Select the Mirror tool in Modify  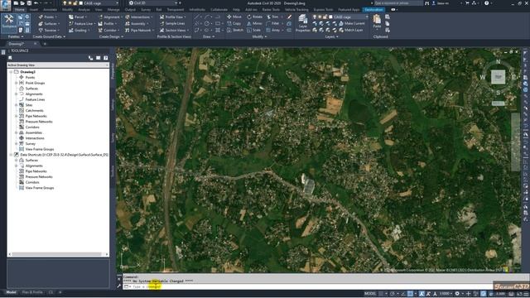pos(254,24)
